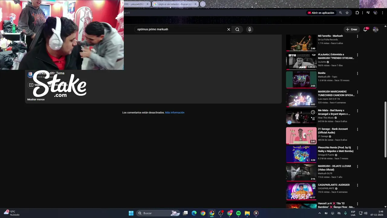Open Mi Favorita - Markush thumbnail

(301, 43)
